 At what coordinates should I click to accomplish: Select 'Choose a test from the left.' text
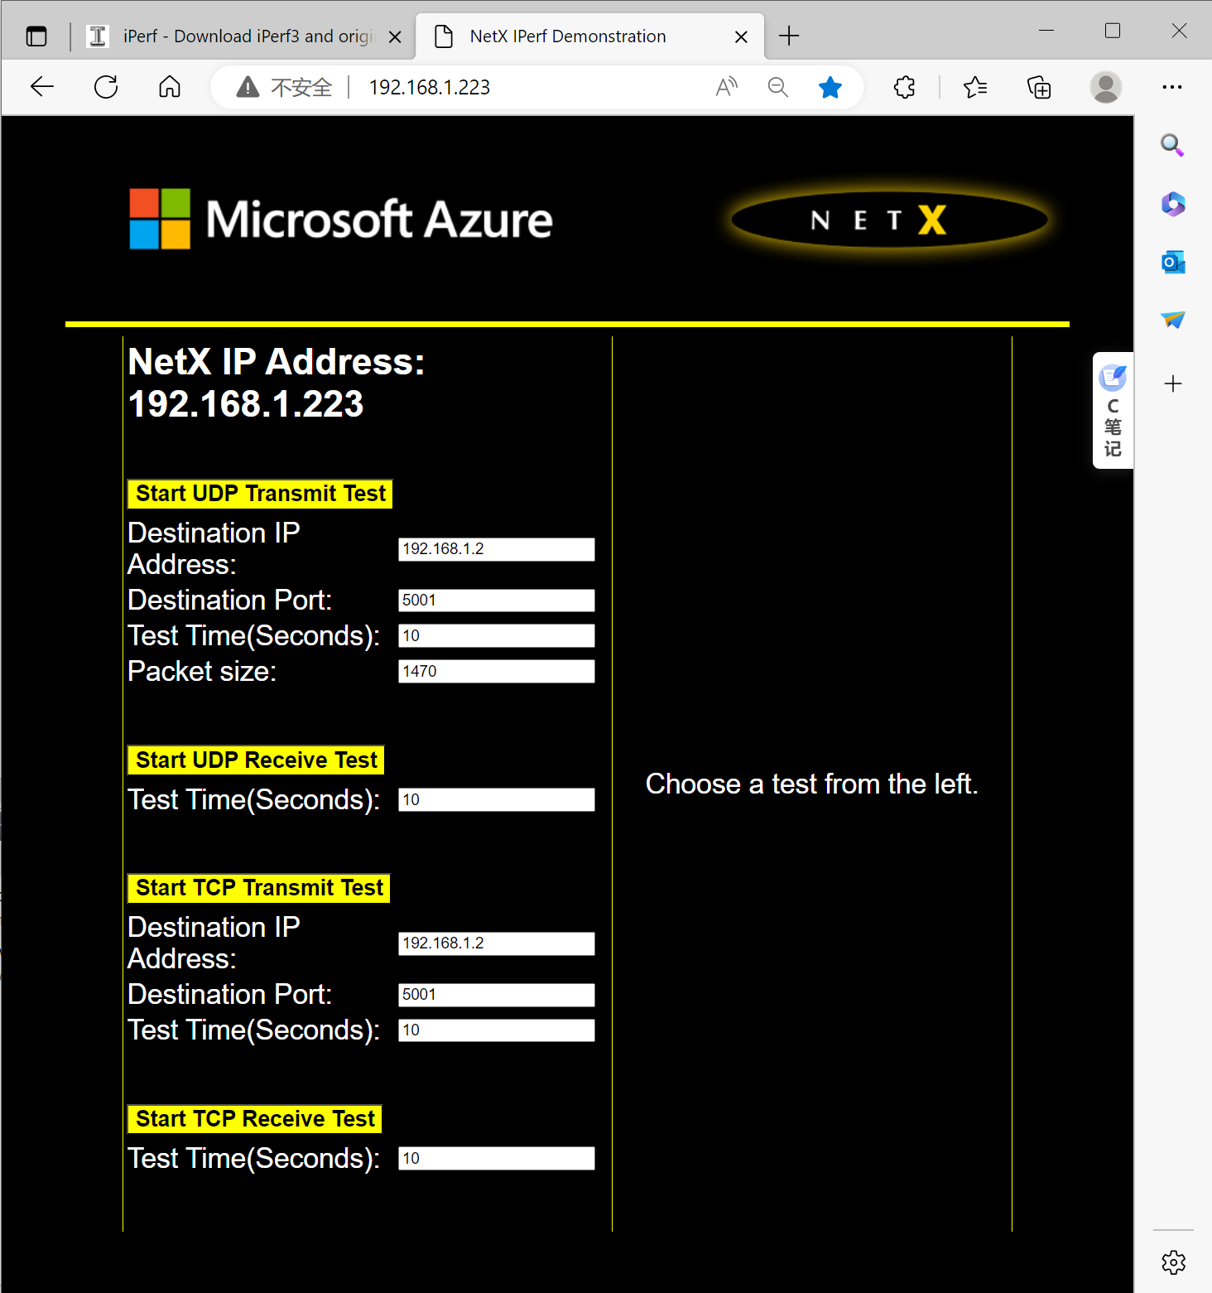point(812,784)
